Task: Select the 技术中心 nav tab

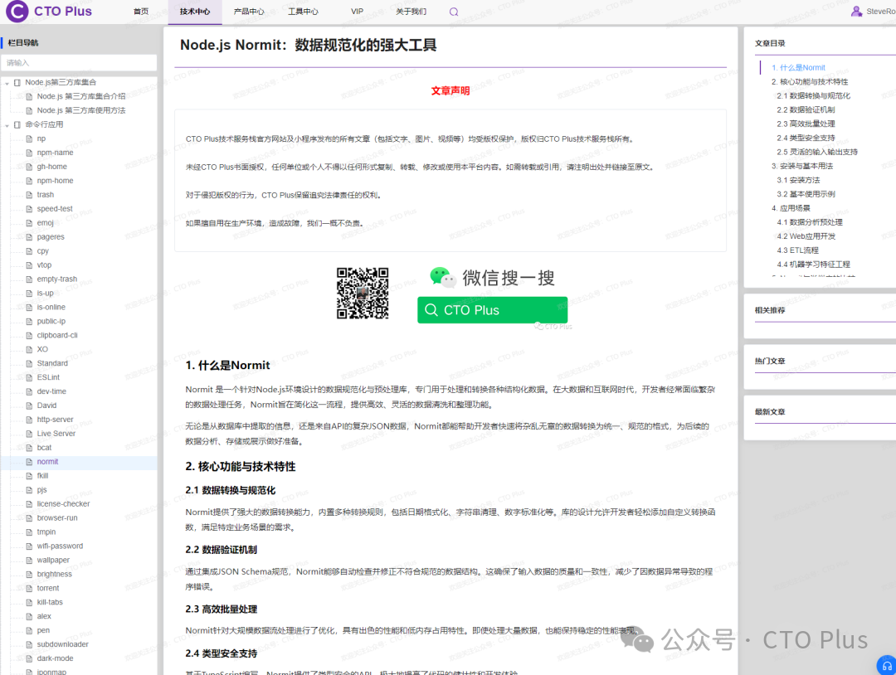Action: click(x=195, y=12)
